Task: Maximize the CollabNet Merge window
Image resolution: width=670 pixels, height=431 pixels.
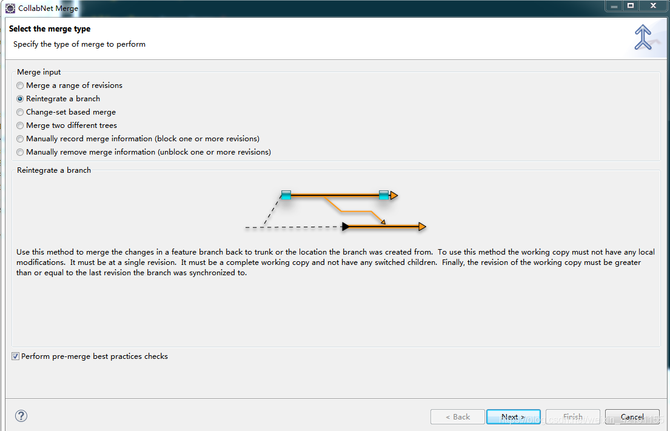Action: point(630,5)
